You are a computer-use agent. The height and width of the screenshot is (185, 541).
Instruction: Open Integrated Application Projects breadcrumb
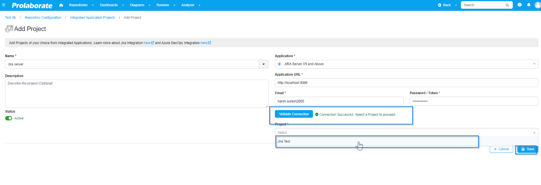(x=92, y=18)
